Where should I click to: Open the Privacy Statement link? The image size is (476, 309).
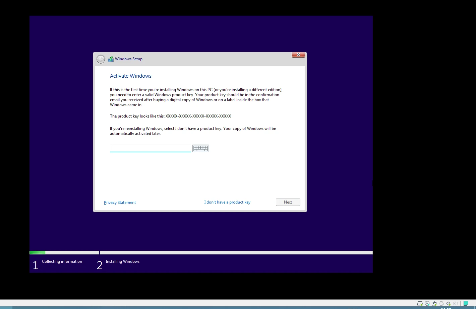point(120,203)
